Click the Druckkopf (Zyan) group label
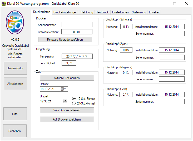Image resolution: width=193 pixels, height=141 pixels. click(x=116, y=44)
